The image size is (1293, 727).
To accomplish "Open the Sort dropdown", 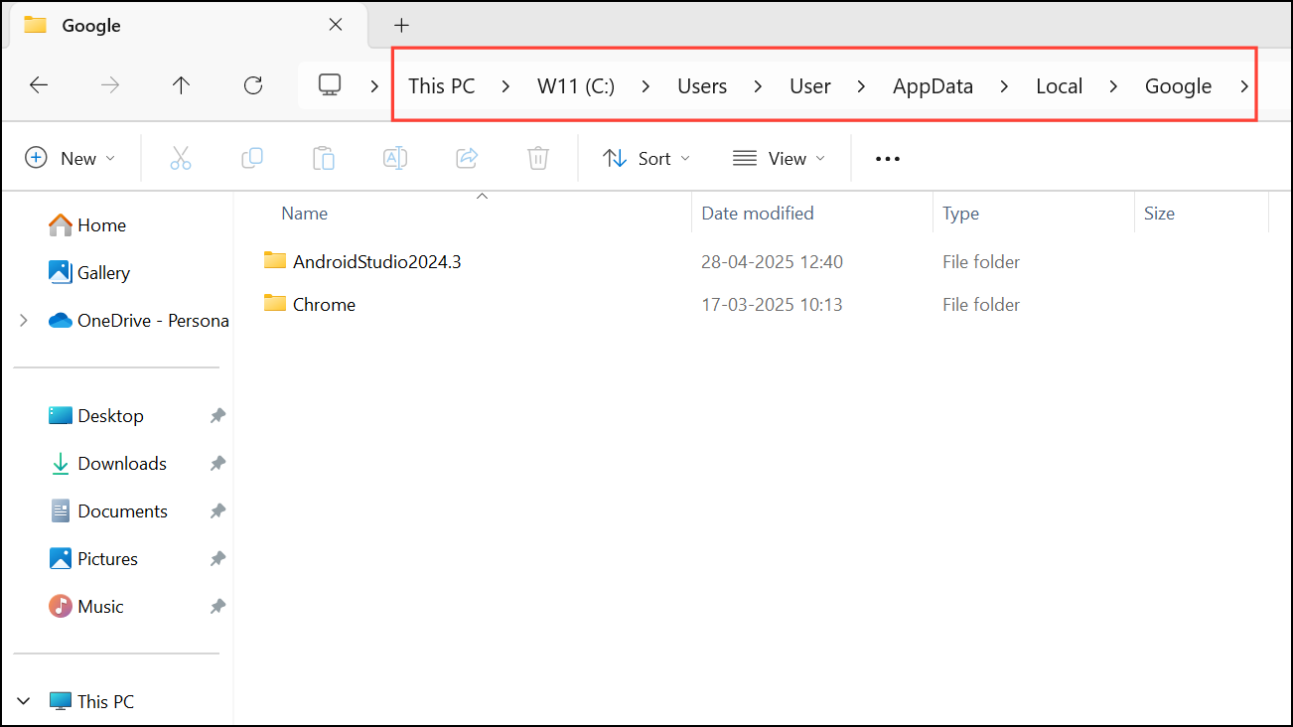I will coord(646,158).
